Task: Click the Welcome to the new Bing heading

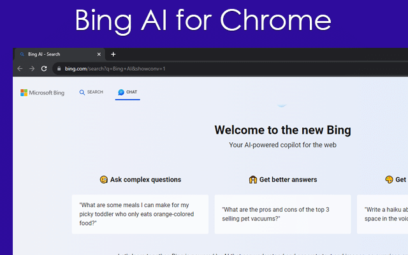Action: (282, 130)
